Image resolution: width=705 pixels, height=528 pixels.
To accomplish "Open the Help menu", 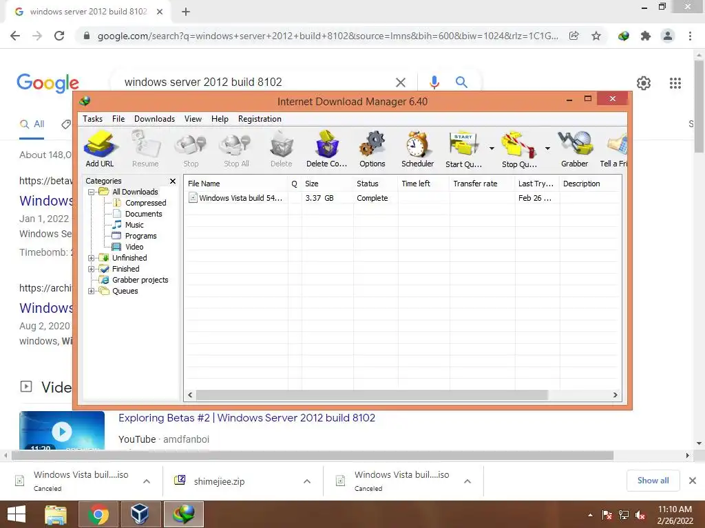I will pyautogui.click(x=220, y=119).
